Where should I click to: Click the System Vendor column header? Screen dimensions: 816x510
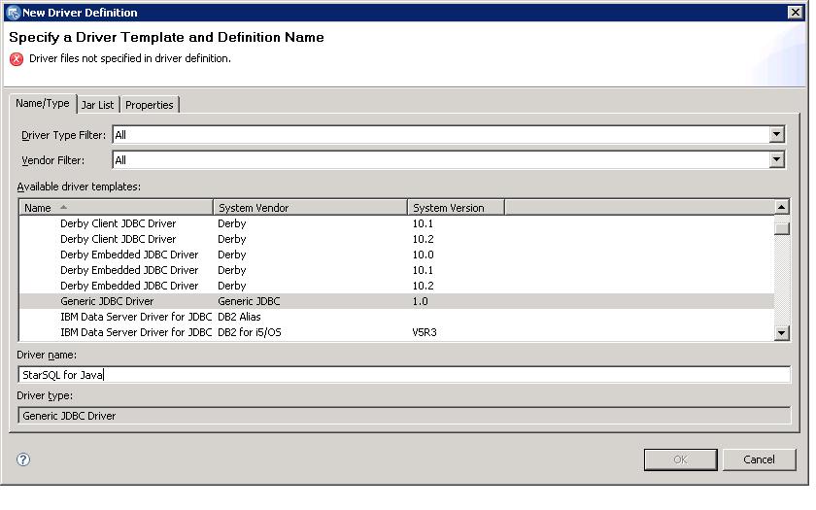[310, 208]
